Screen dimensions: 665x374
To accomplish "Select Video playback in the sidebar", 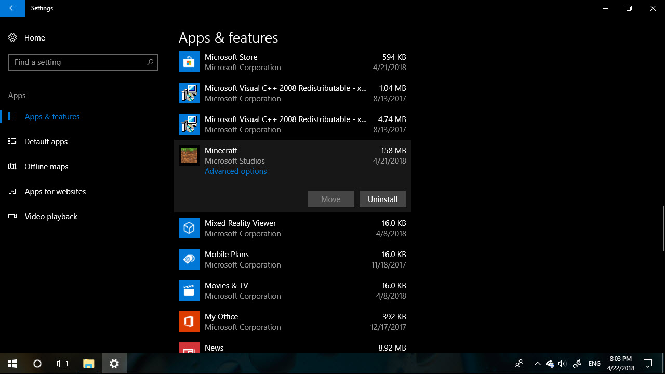I will (x=51, y=217).
